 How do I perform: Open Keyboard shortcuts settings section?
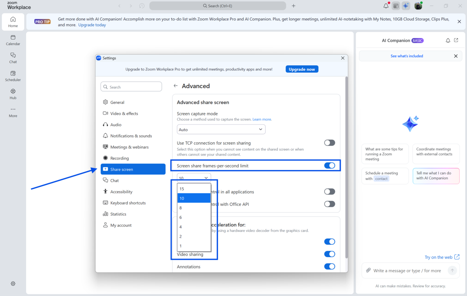128,203
